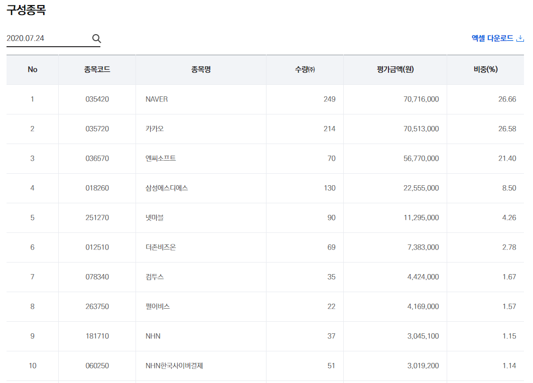Click quantity 90 in 넷마블 row
Viewport: 533px width, 383px height.
[x=331, y=217]
